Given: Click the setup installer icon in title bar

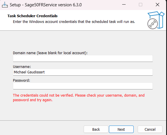Looking at the screenshot, I should [x=5, y=5].
